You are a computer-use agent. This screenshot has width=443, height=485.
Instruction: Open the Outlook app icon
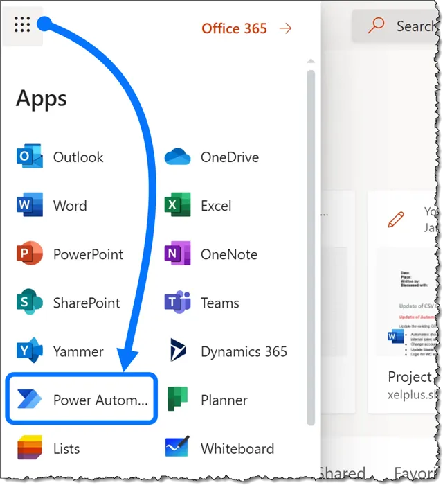coord(29,157)
